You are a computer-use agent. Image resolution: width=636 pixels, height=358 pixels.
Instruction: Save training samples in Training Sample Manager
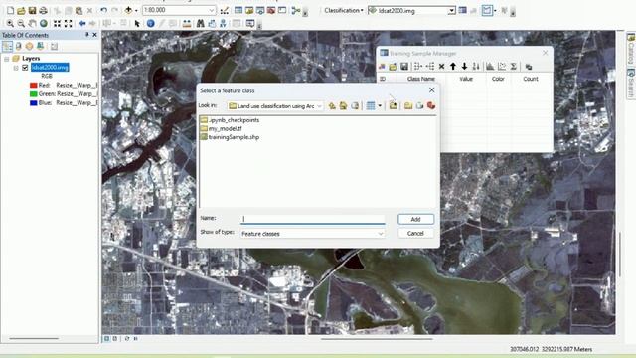404,67
